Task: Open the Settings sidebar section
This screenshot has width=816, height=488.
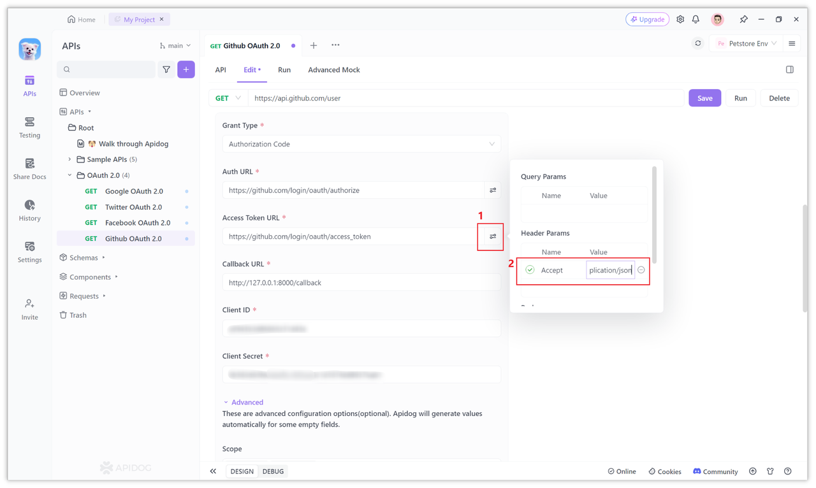Action: [x=29, y=252]
